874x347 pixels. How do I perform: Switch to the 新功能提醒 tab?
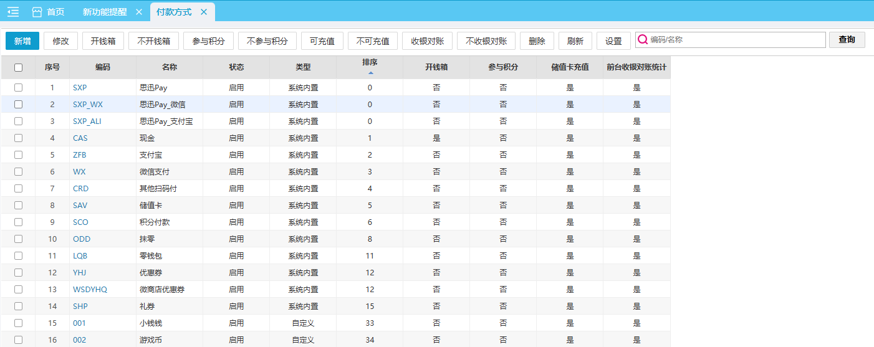click(103, 12)
